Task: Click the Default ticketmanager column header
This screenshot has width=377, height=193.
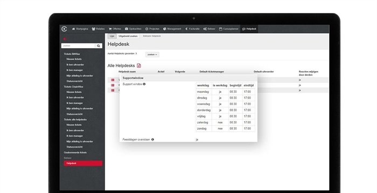Action: (212, 72)
